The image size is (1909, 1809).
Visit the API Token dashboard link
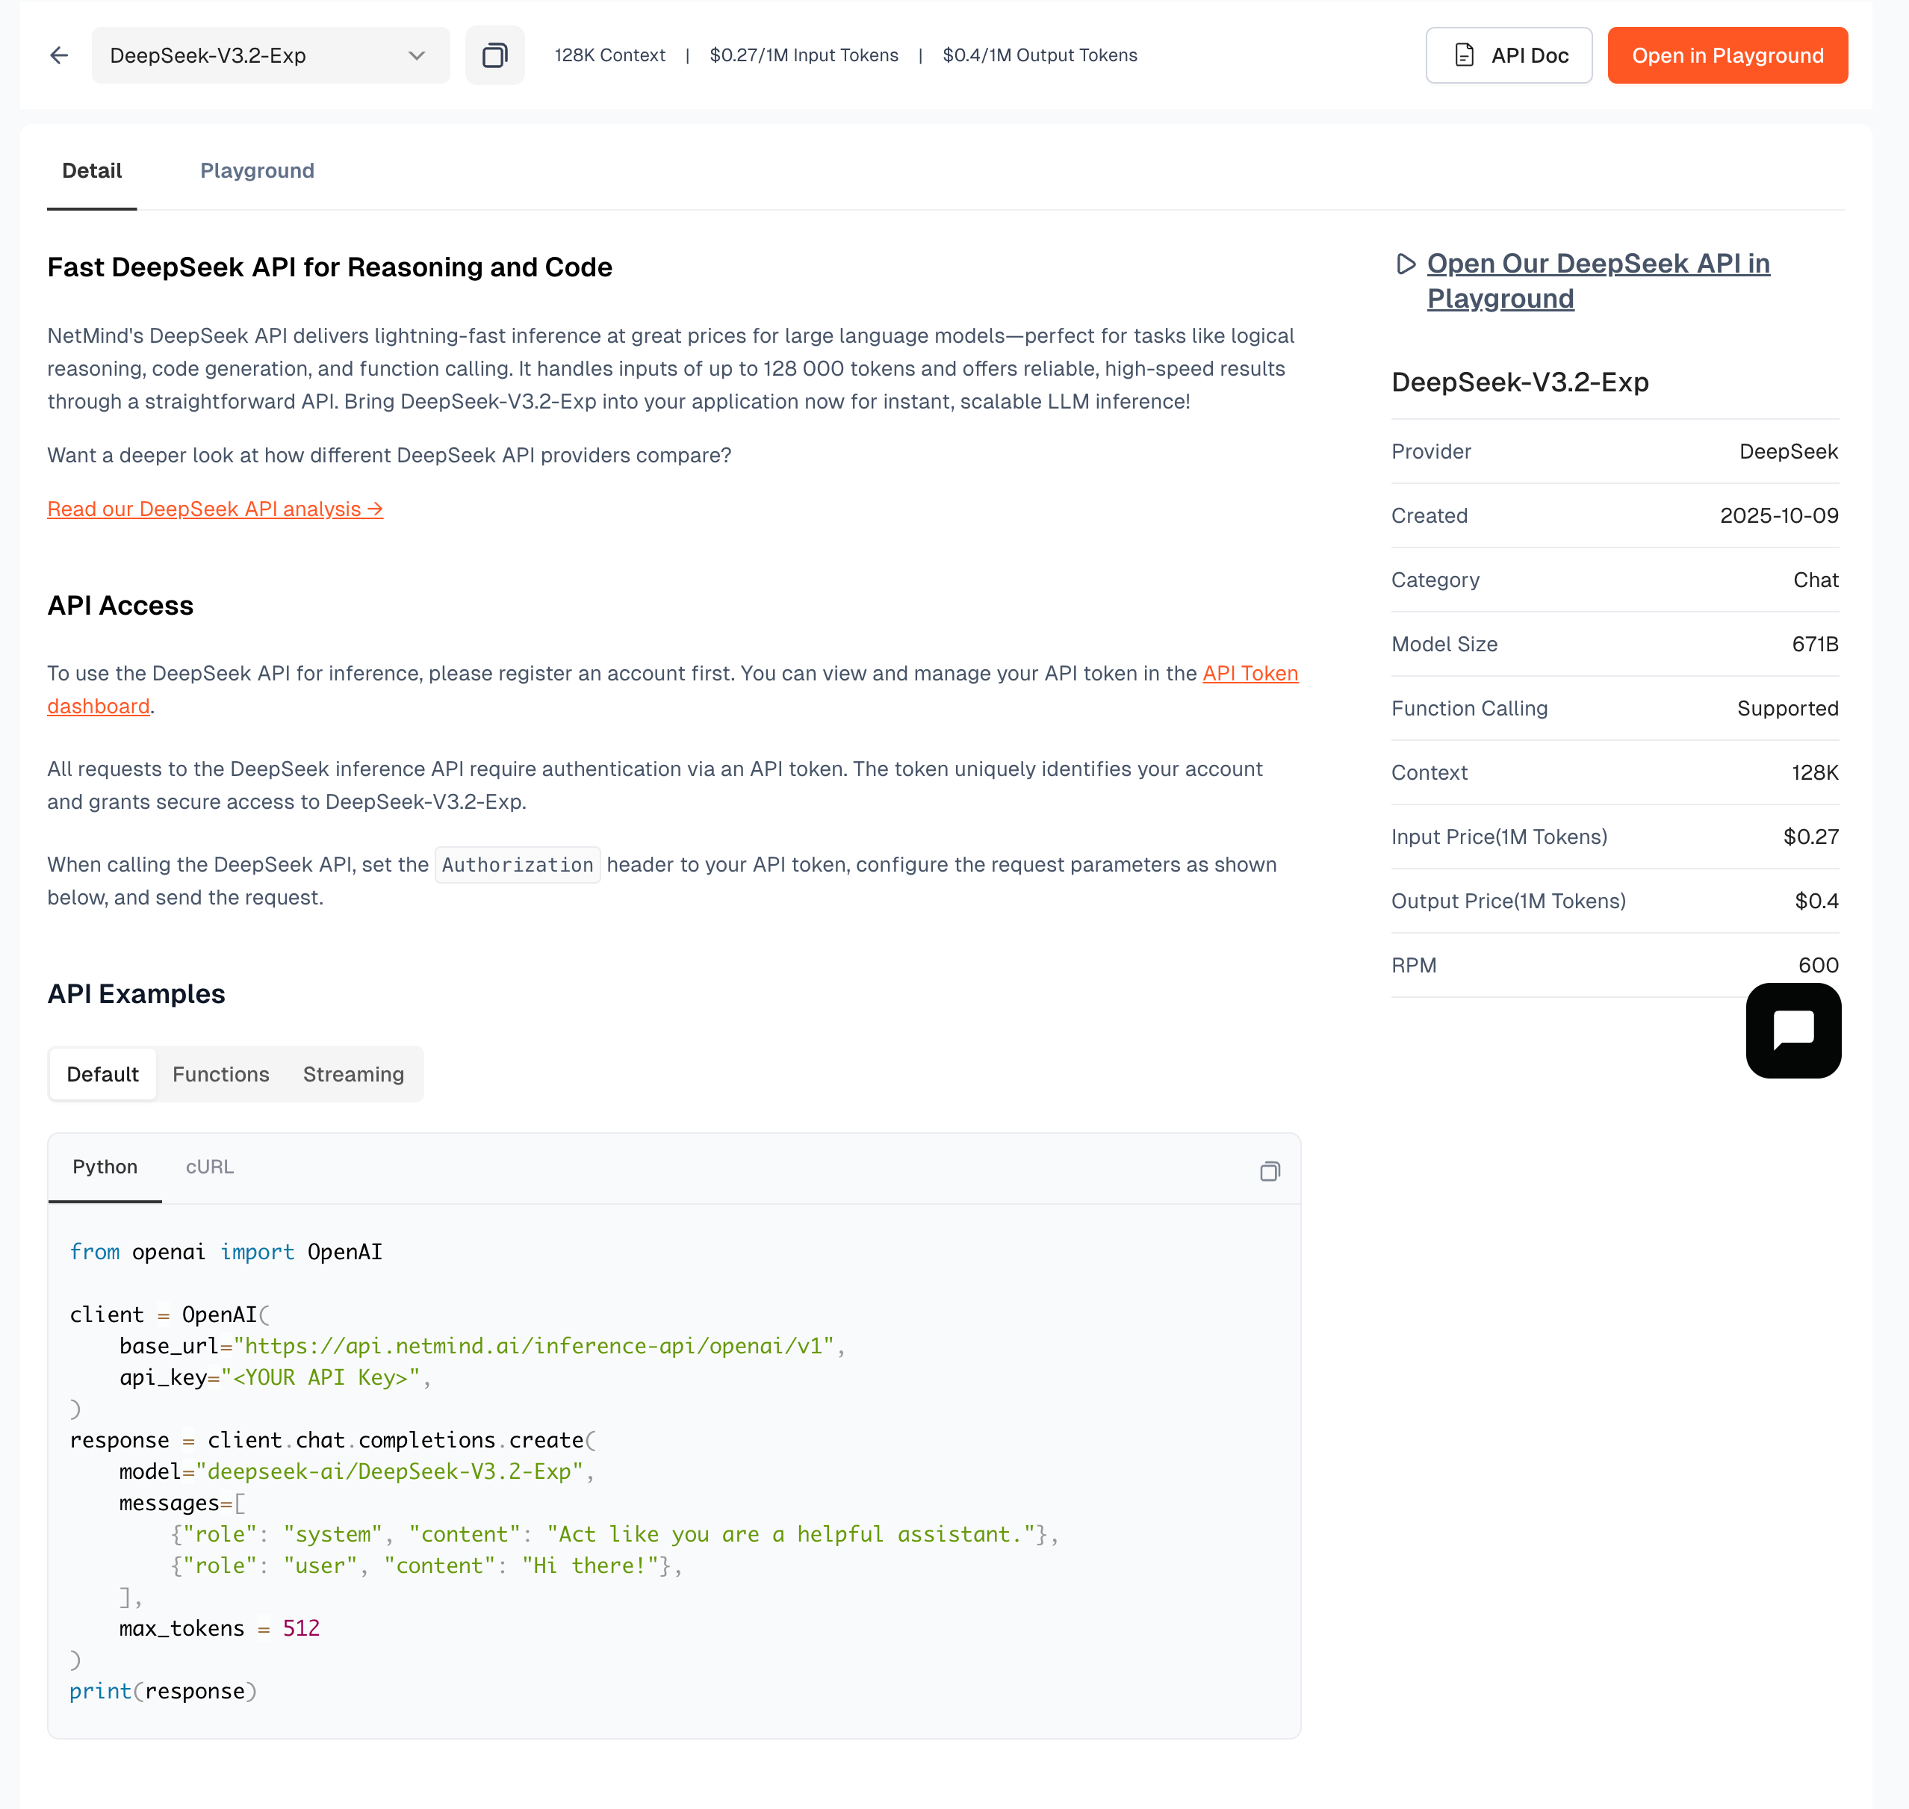pos(1250,673)
